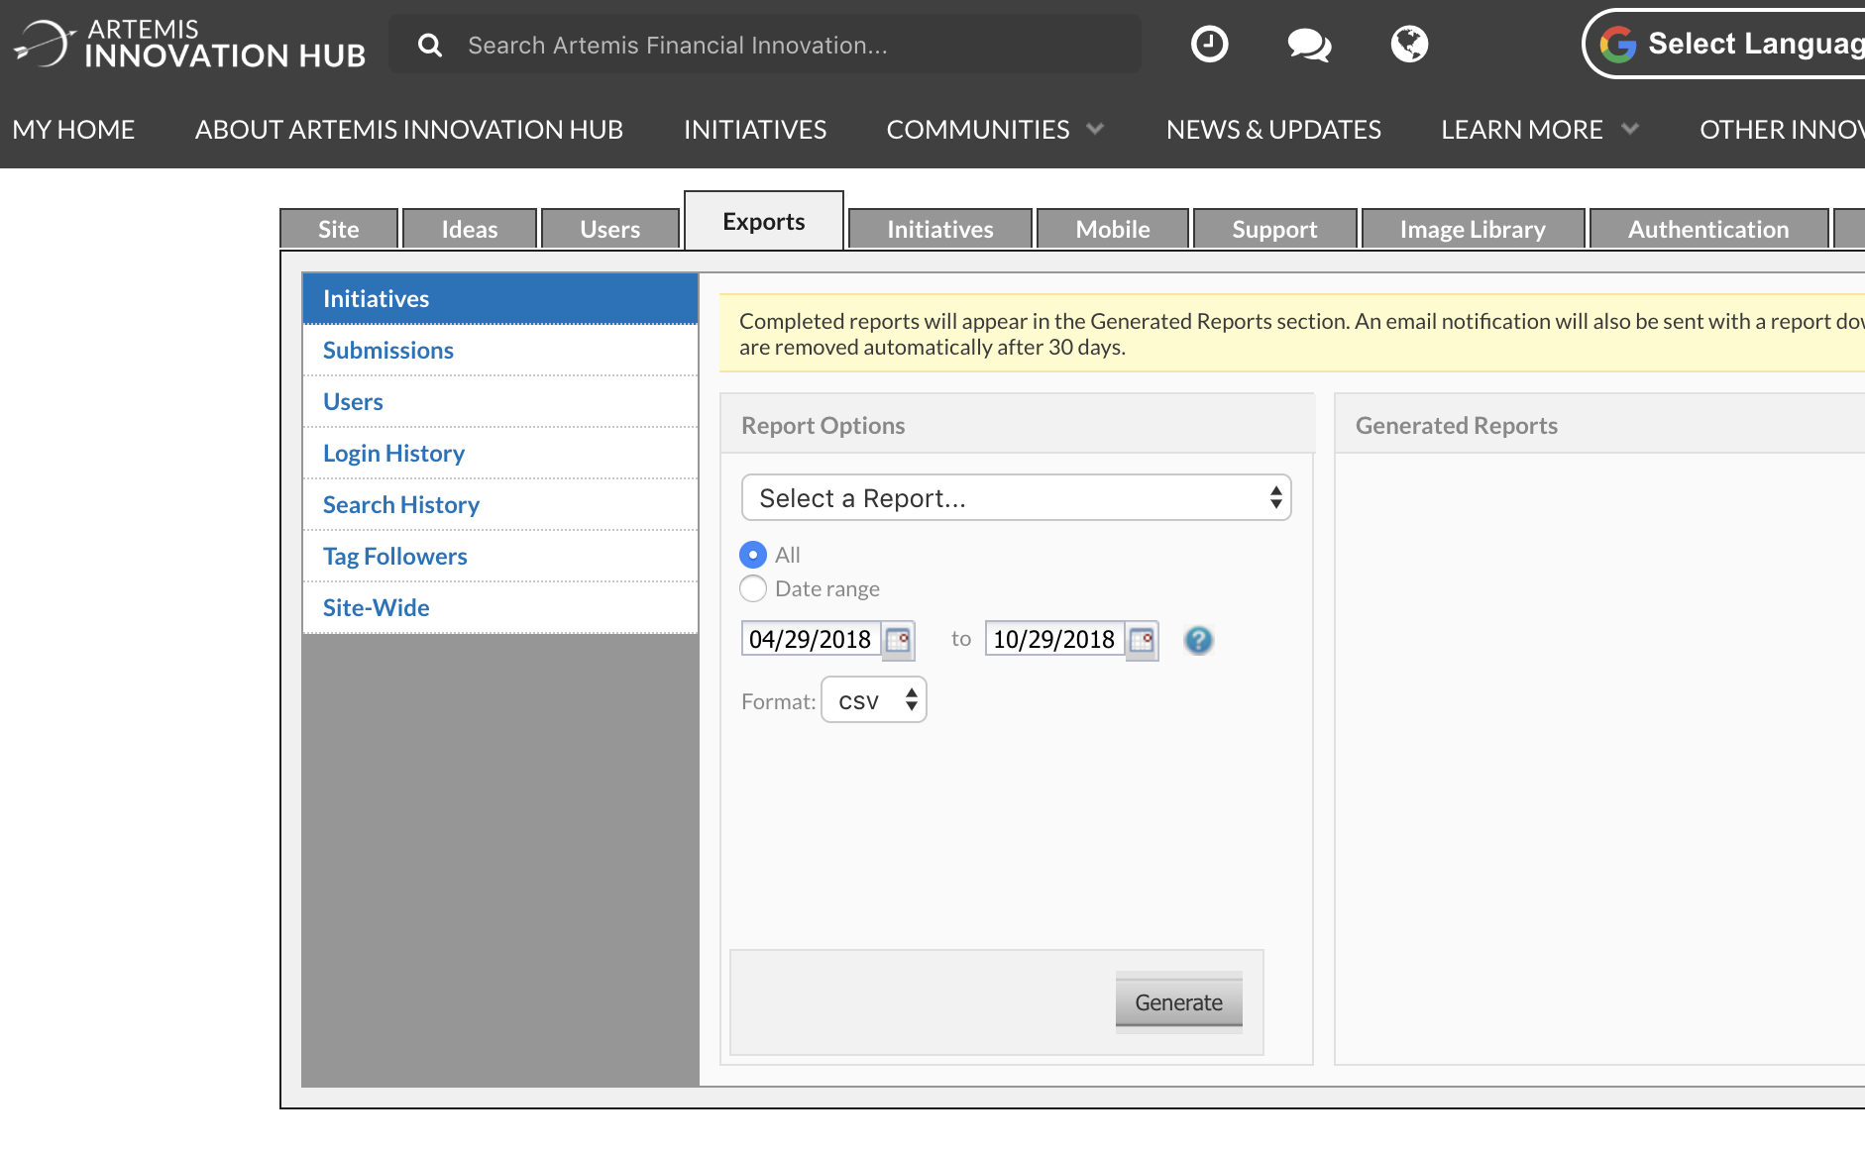Open the end date calendar picker
The image size is (1865, 1153).
pos(1143,640)
